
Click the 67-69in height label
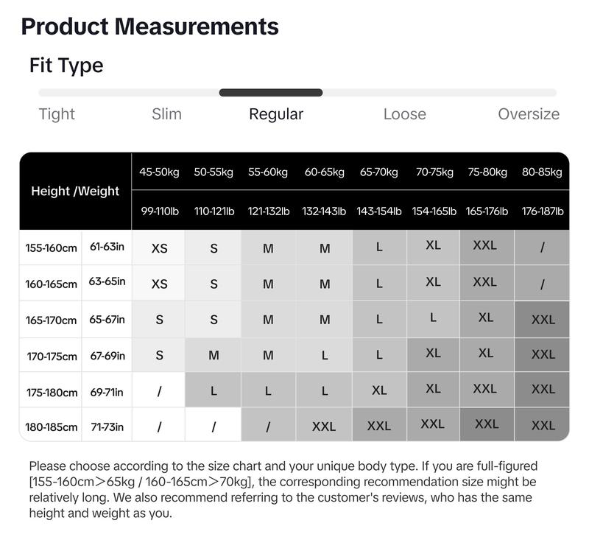pos(107,356)
